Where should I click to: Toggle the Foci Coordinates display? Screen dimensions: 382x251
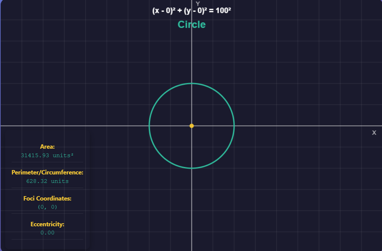point(47,207)
